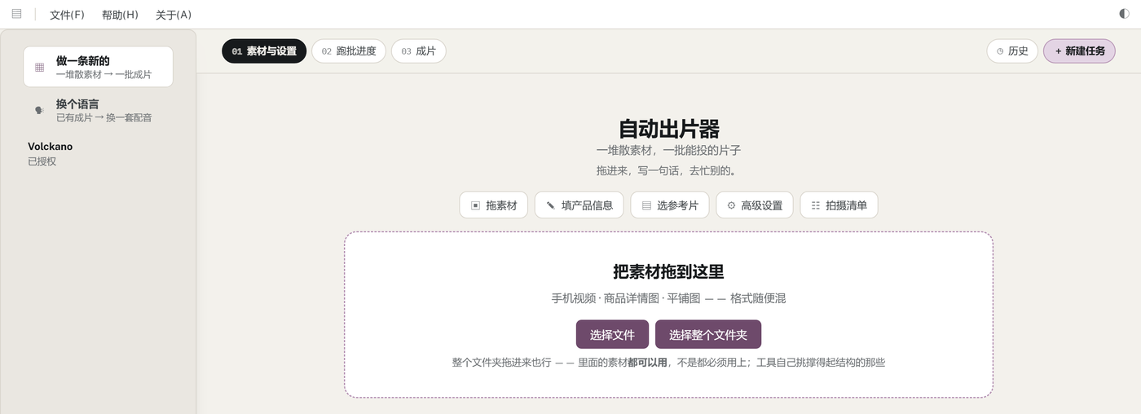Click the 一堆散素材，一批能投的片子 subtitle

(x=668, y=151)
